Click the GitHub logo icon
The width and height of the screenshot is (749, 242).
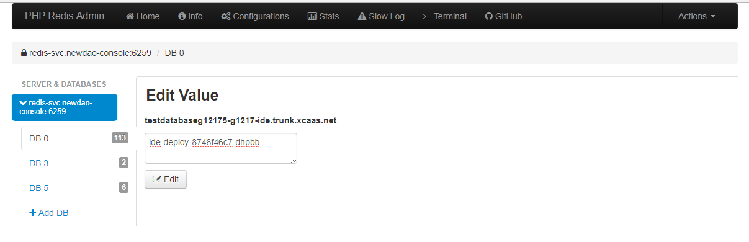488,17
